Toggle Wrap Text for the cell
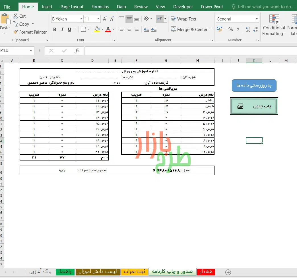The image size is (297, 278). (183, 19)
